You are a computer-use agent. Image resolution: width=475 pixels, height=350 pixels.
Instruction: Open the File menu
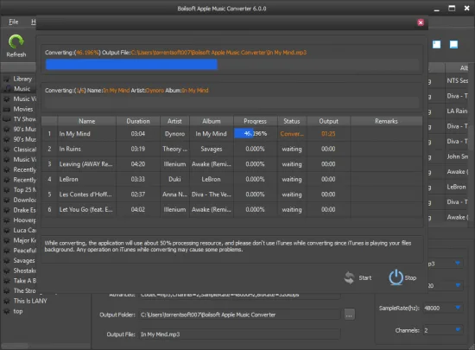(14, 22)
